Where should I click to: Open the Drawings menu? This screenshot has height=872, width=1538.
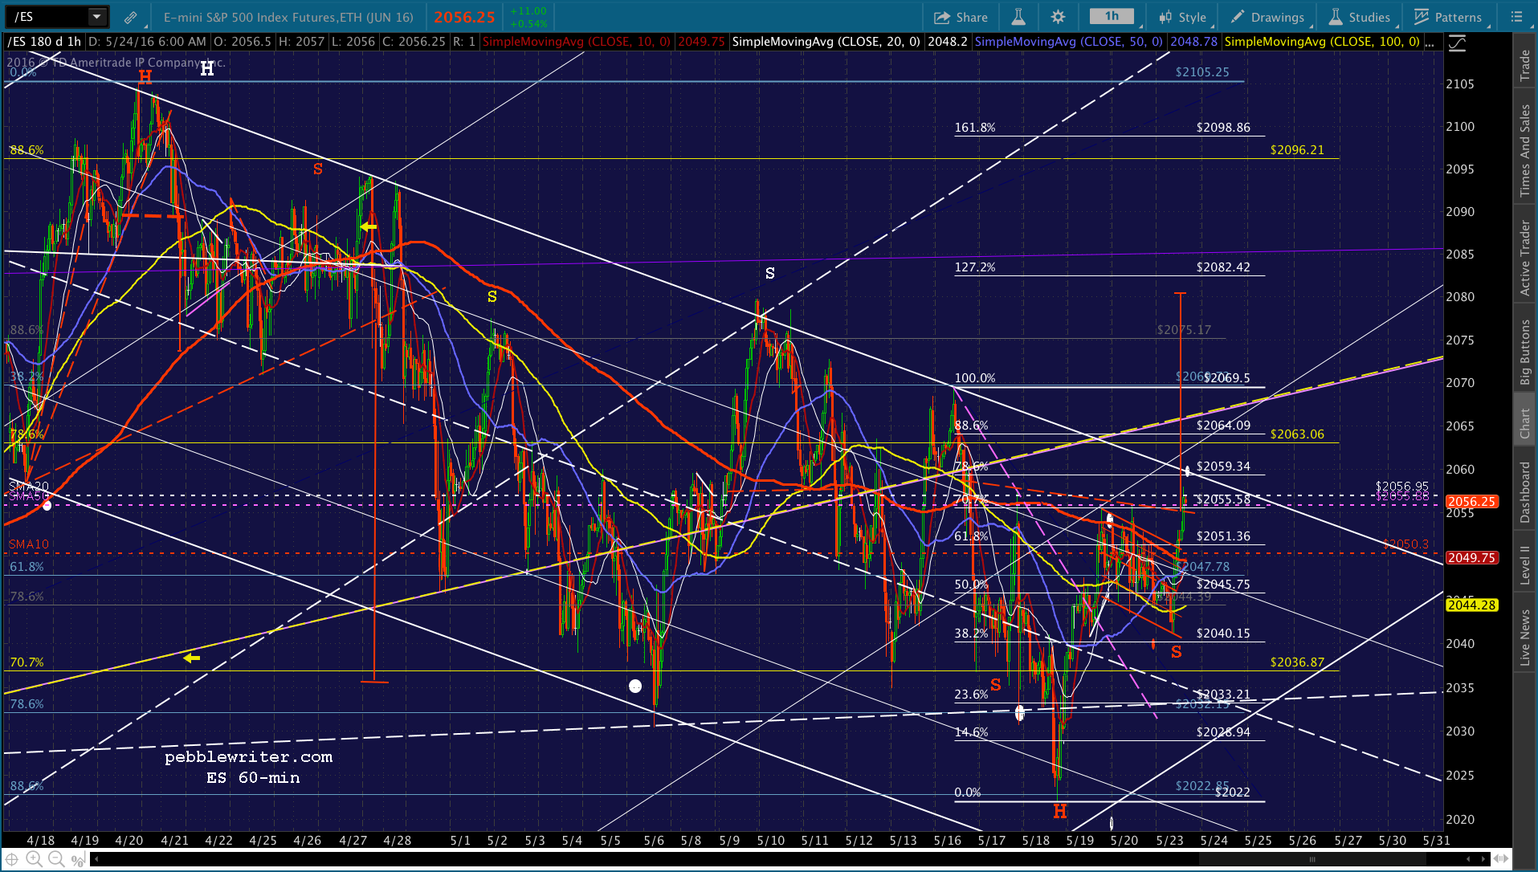[1268, 17]
